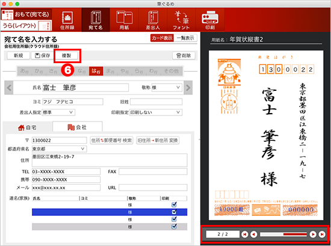Click the card position slider bar
Image resolution: width=331 pixels, height=246 pixels.
(283, 234)
